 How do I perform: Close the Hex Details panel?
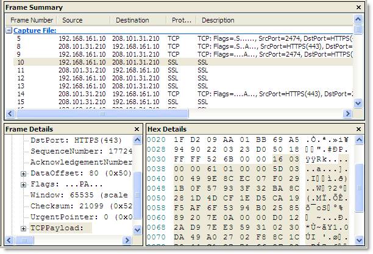point(358,129)
